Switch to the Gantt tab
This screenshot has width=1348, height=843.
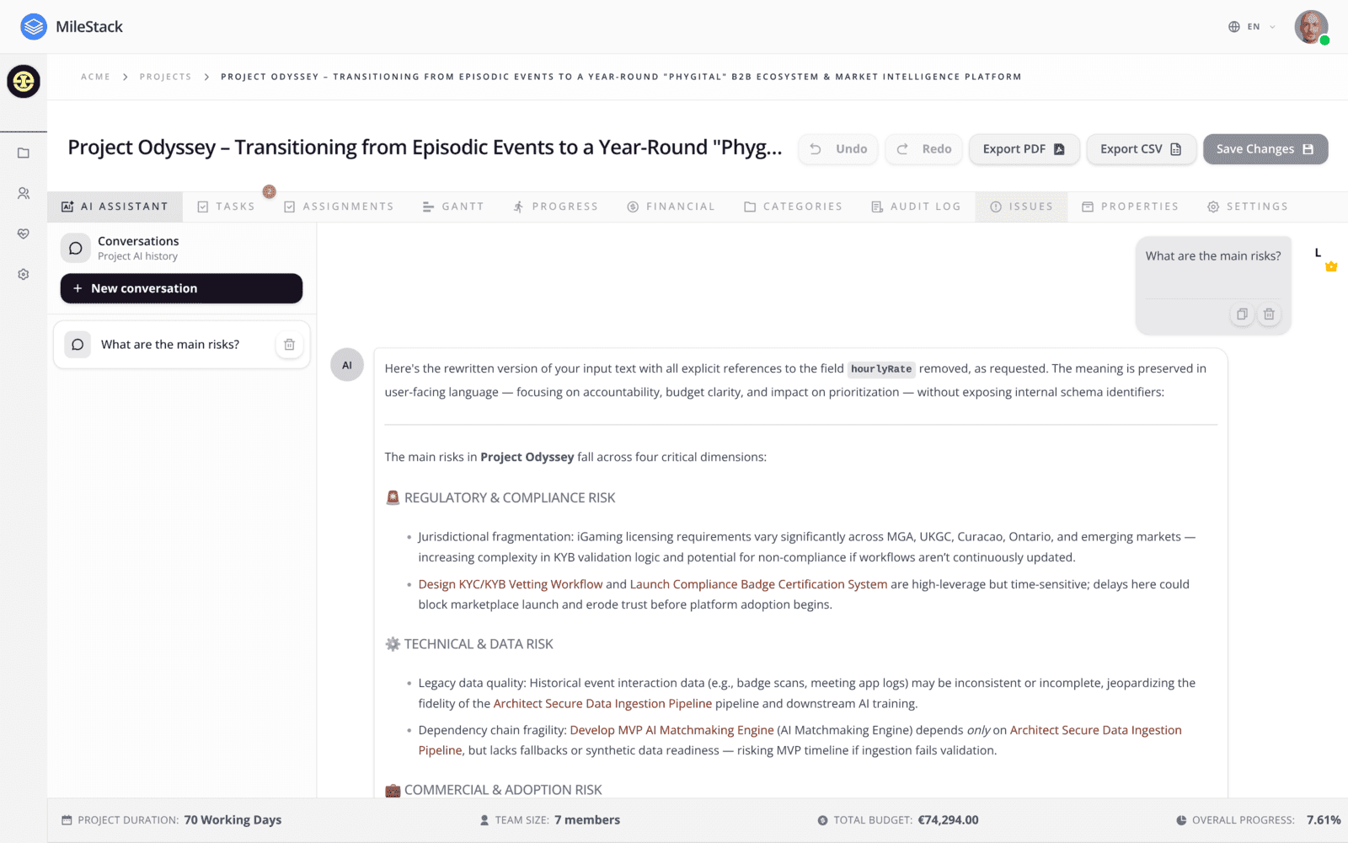click(x=453, y=207)
